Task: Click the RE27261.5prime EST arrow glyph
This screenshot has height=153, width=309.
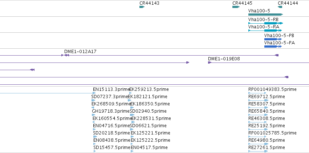Action: (x=258, y=151)
